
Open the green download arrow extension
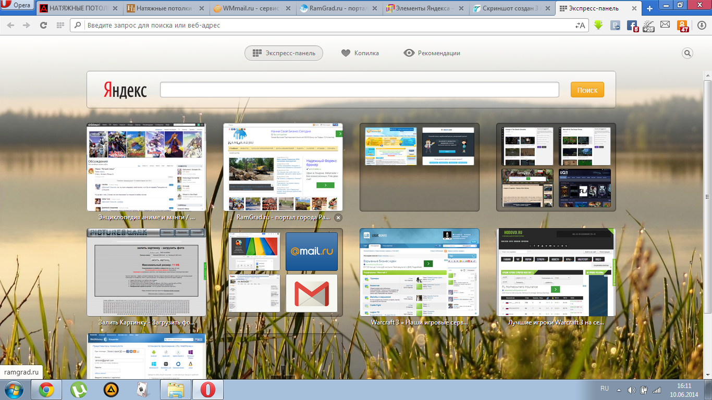(x=599, y=25)
